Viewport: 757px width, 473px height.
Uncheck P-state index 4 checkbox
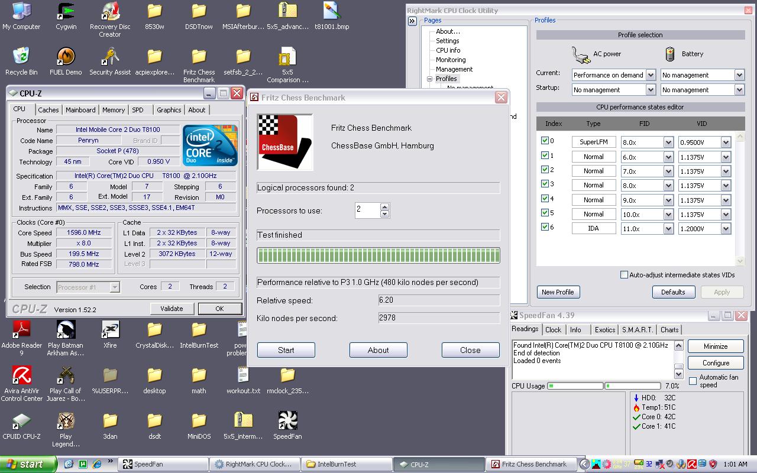click(545, 199)
